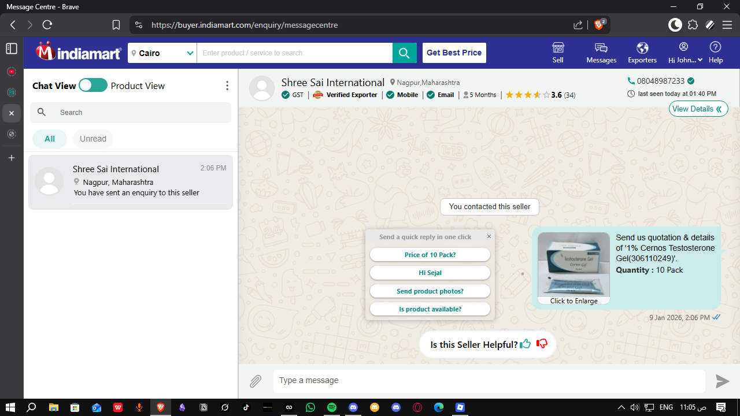Open WhatsApp from the taskbar
Image resolution: width=740 pixels, height=416 pixels.
[310, 407]
